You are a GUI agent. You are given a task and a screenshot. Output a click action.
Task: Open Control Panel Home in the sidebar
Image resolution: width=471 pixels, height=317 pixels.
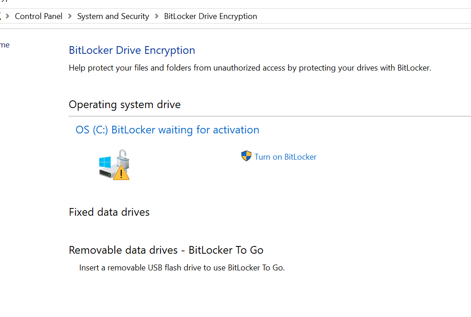[5, 44]
